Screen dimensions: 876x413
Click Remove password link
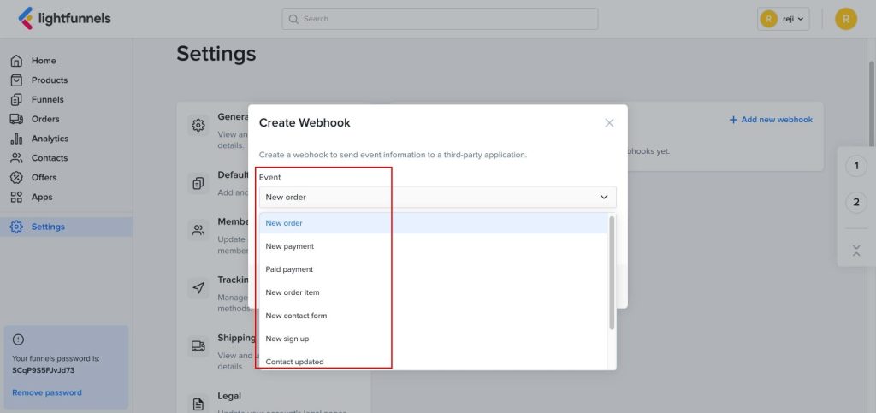click(x=47, y=392)
